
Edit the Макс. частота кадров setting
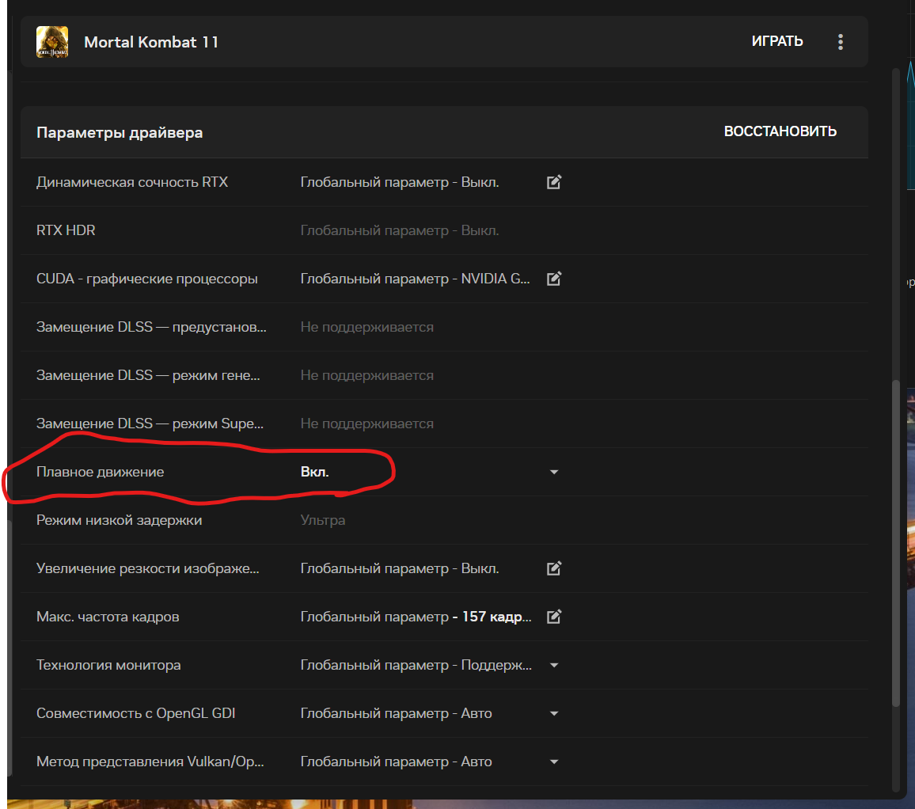554,617
